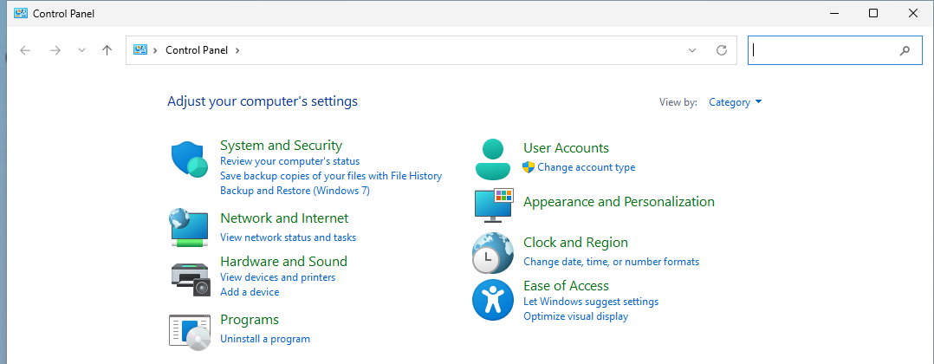Click the Add a device link
Viewport: 934px width, 364px height.
click(250, 293)
